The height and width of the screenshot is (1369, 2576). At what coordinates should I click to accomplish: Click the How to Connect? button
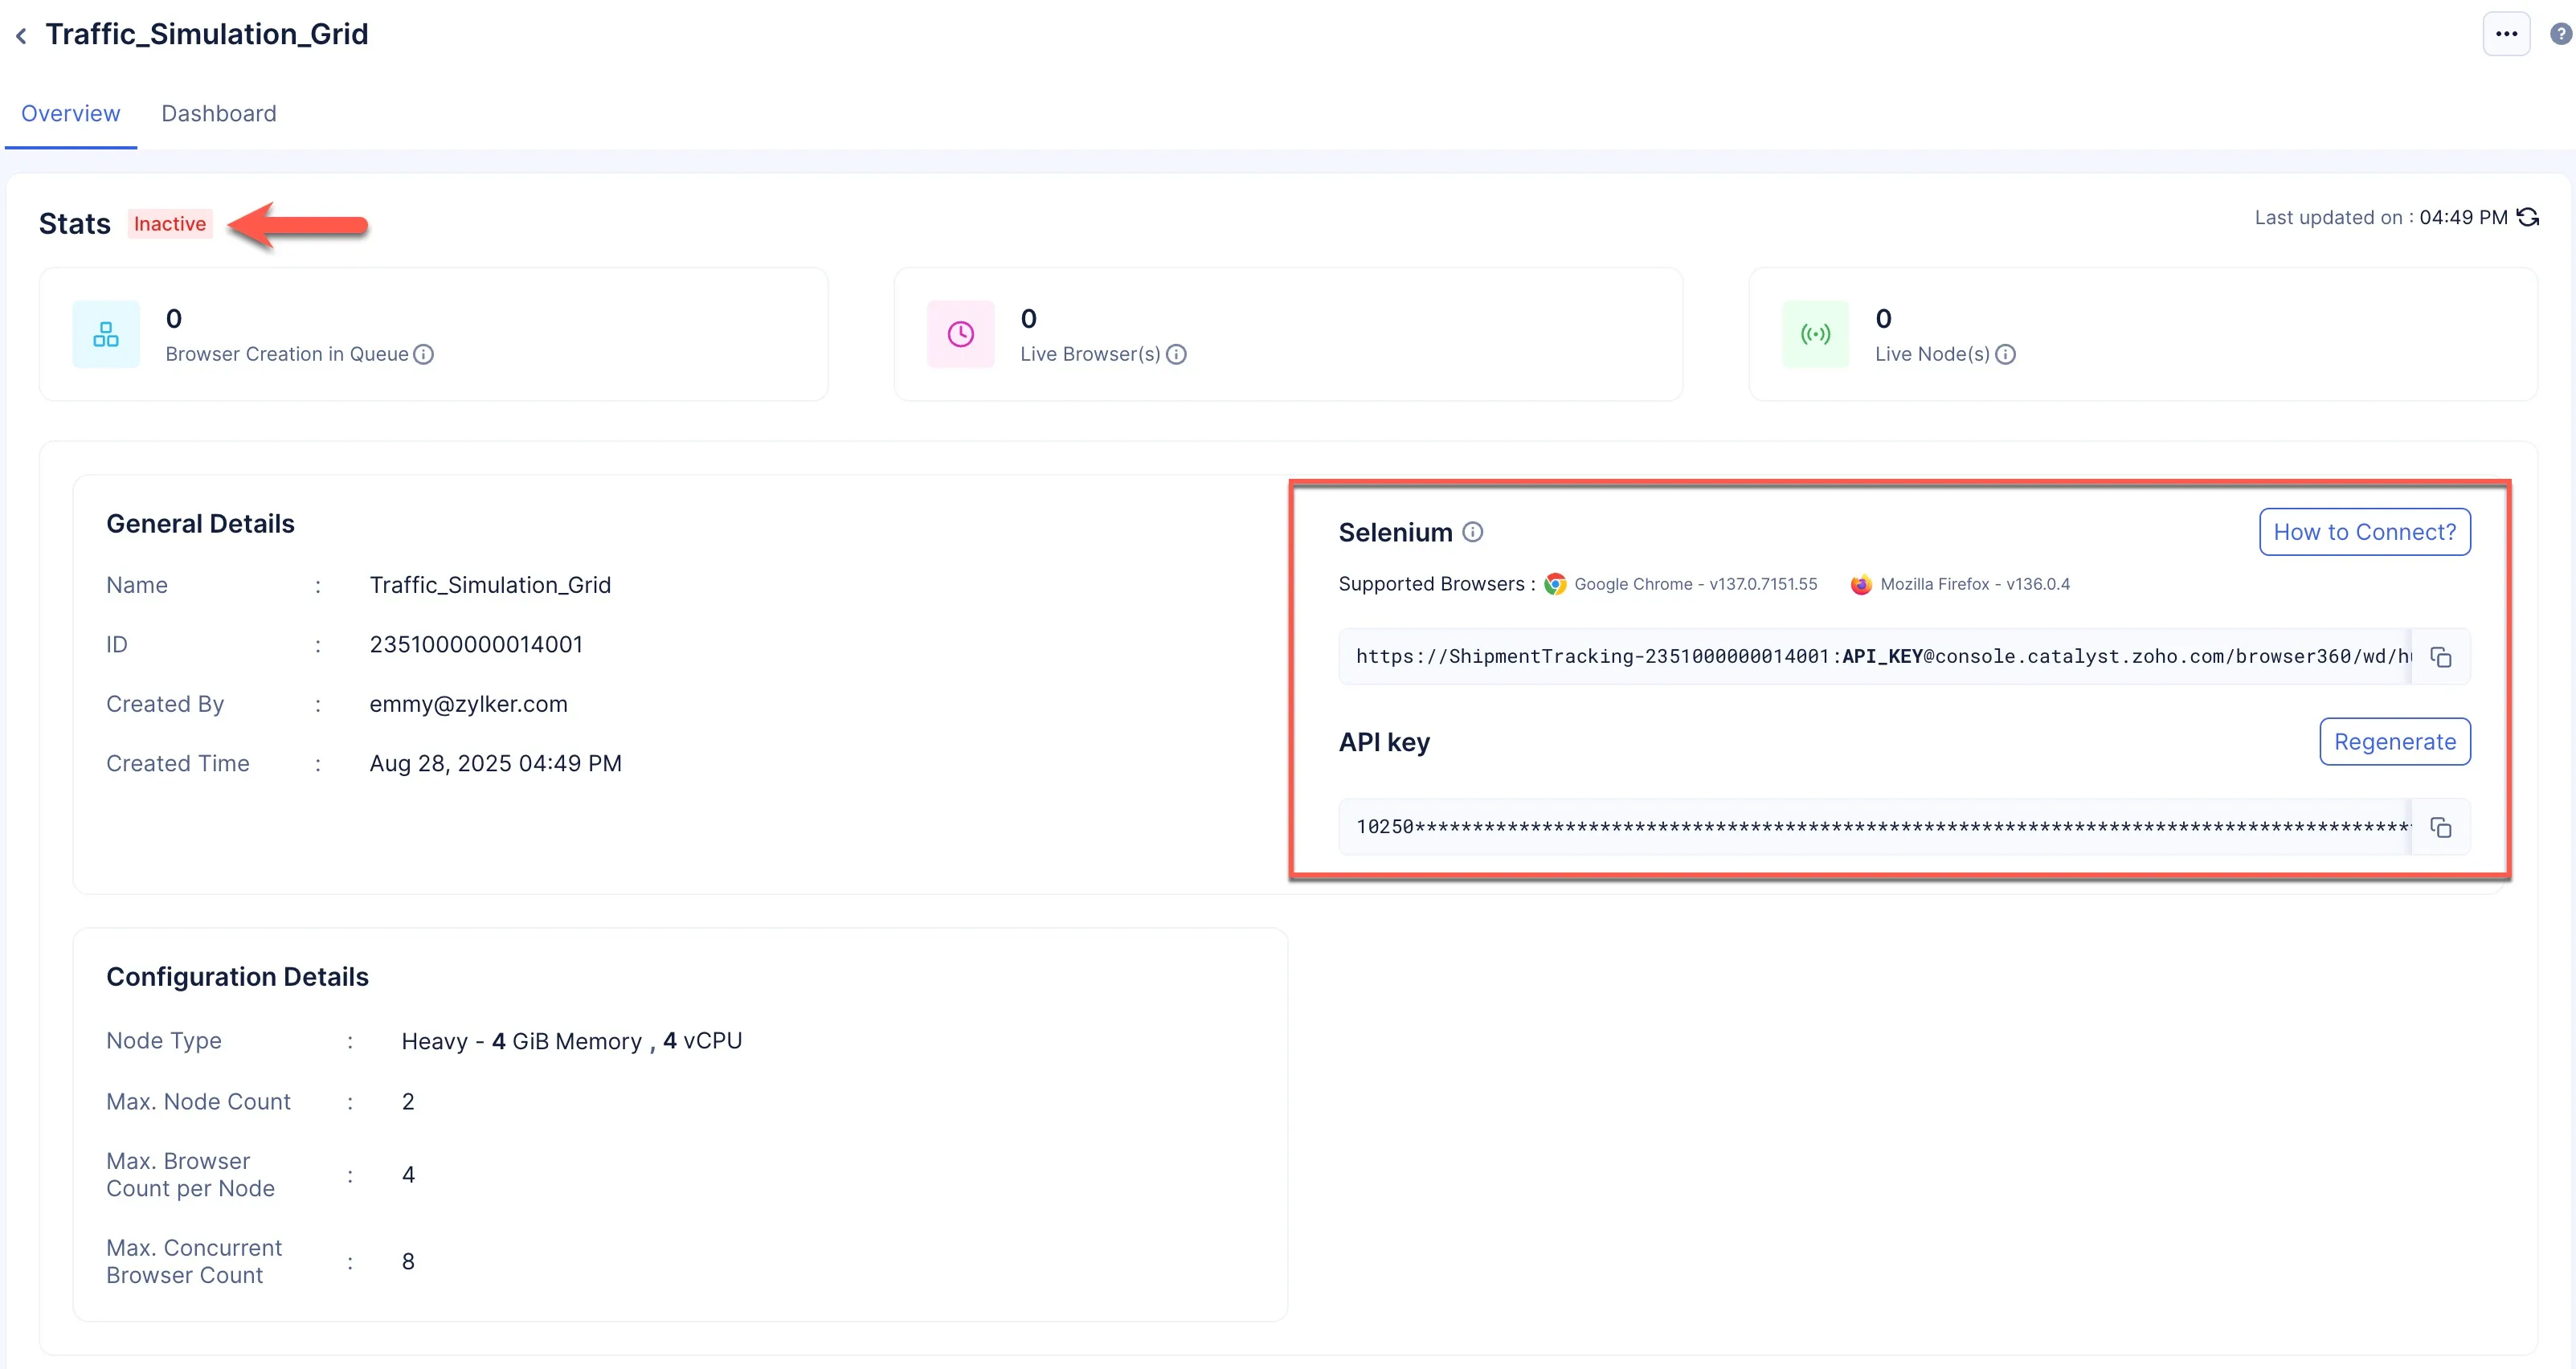coord(2364,532)
